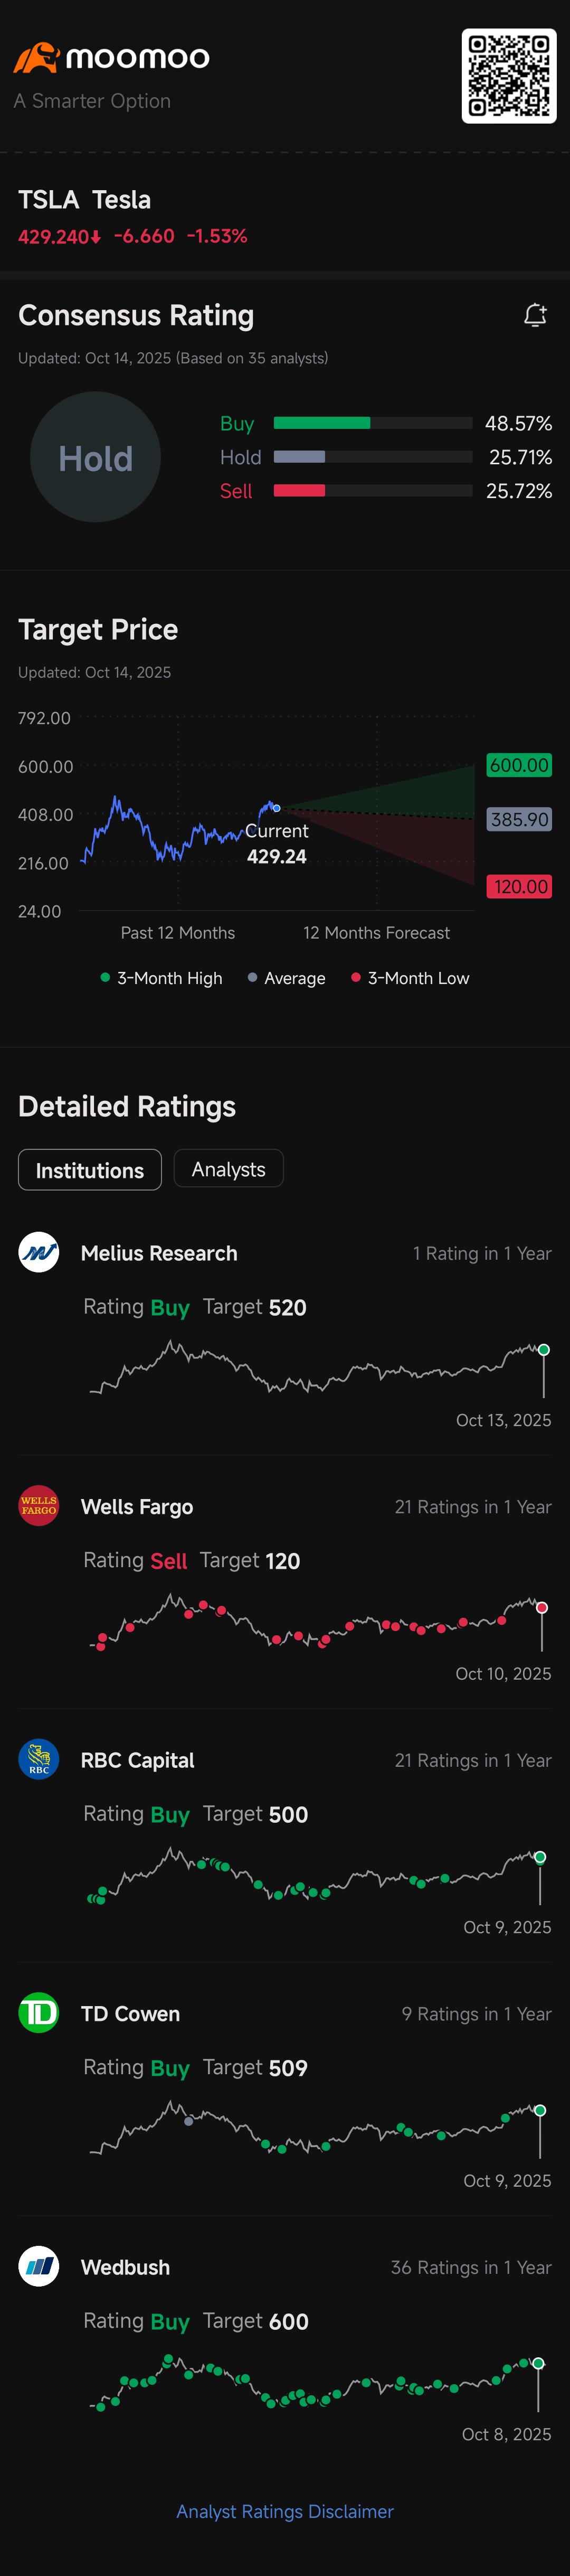Click the red Sell rating percentage bar

click(x=299, y=491)
